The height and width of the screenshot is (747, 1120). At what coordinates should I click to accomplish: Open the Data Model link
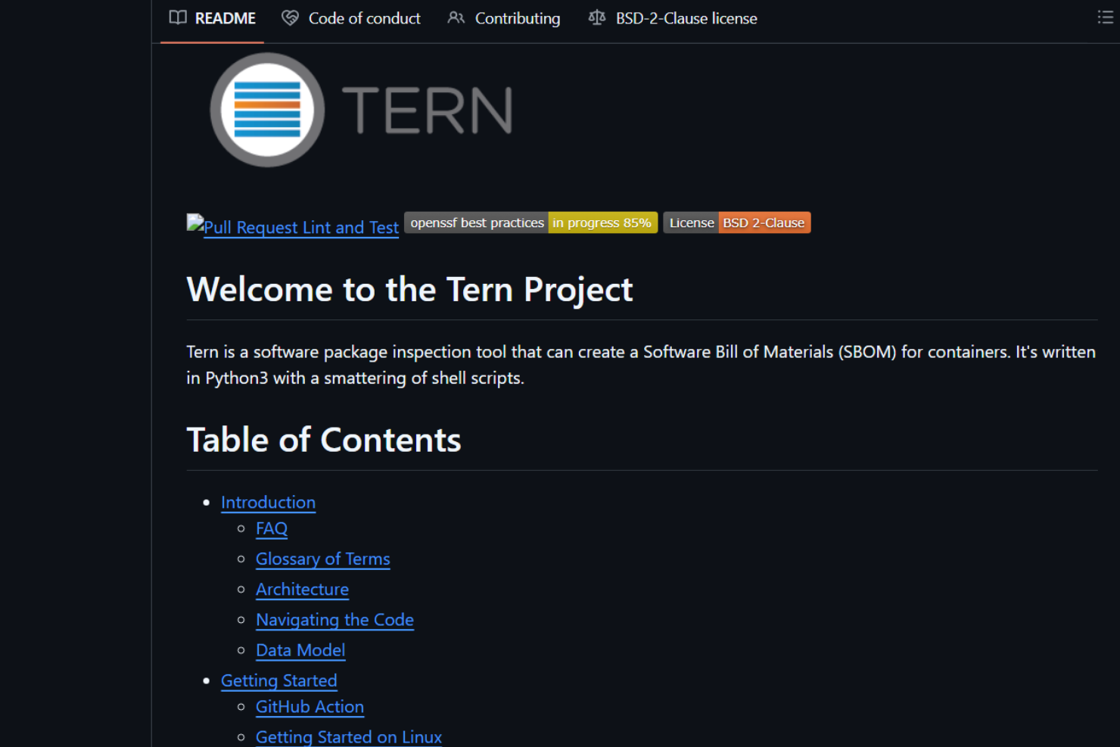[300, 650]
